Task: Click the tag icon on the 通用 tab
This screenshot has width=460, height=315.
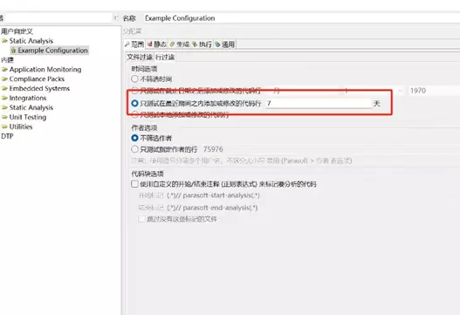Action: pyautogui.click(x=217, y=45)
